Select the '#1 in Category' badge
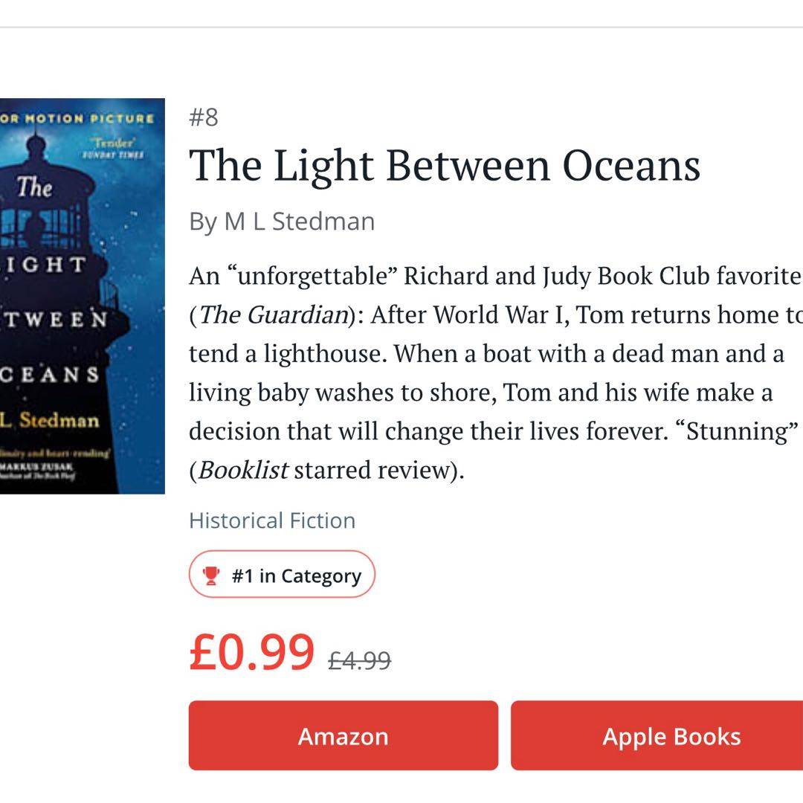 (x=282, y=575)
